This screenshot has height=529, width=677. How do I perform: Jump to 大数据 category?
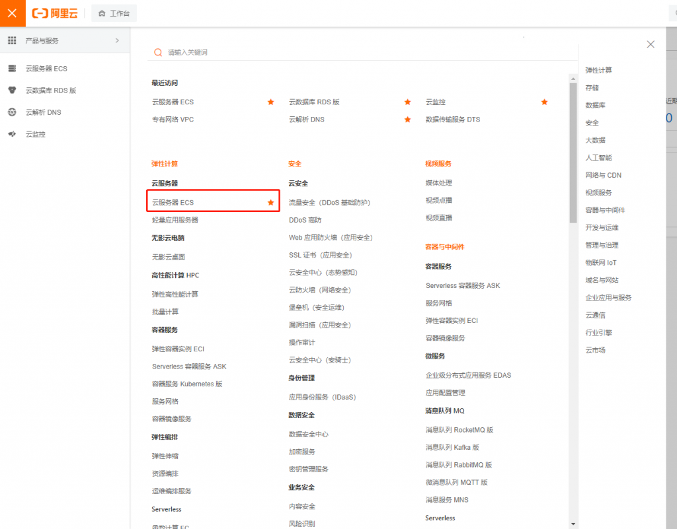(595, 140)
